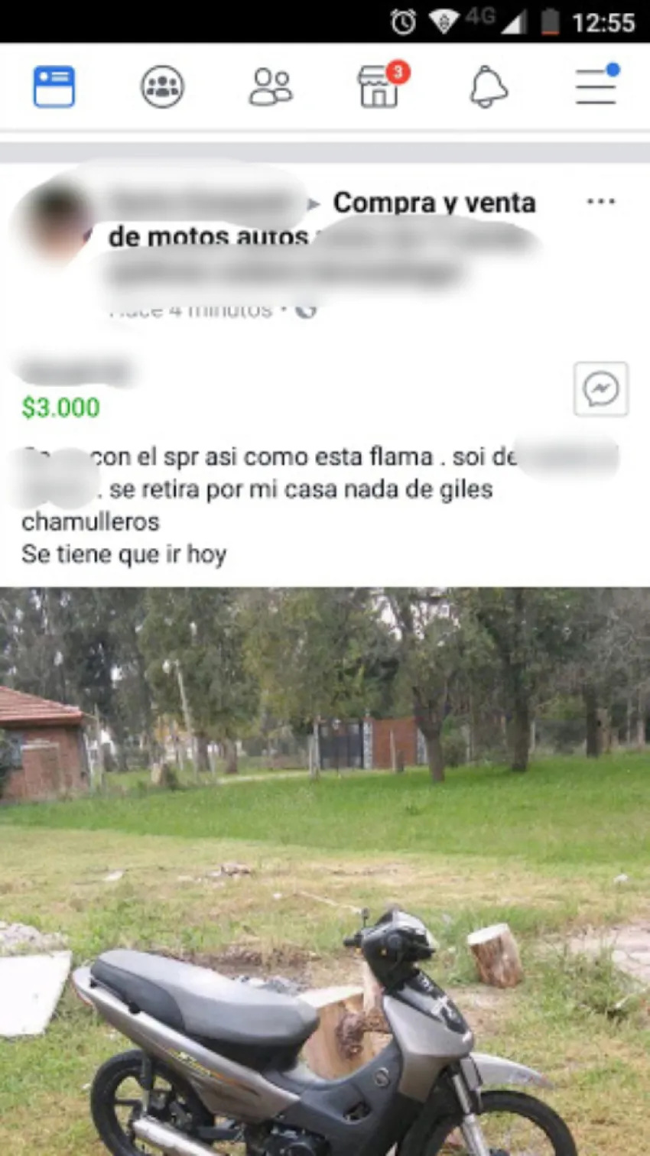Open the Notifications bell icon
This screenshot has width=650, height=1156.
click(489, 86)
